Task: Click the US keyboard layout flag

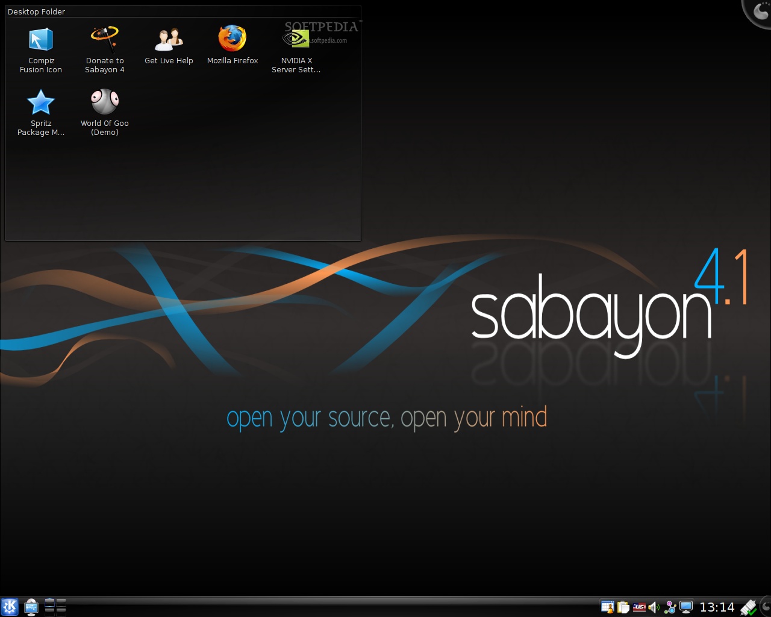Action: click(639, 607)
